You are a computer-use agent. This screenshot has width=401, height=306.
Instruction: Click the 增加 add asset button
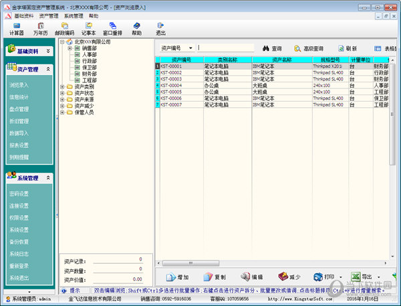[177, 277]
